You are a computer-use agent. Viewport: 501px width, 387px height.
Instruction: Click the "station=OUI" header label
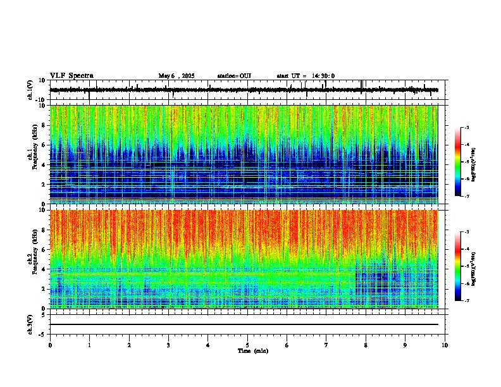(x=234, y=76)
